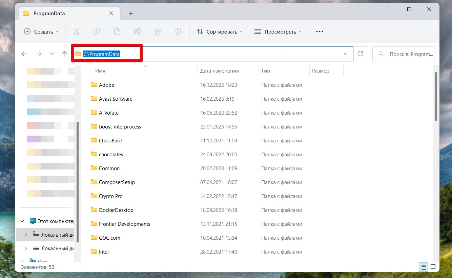
Task: Select the GOG.com folder icon
Action: click(94, 238)
